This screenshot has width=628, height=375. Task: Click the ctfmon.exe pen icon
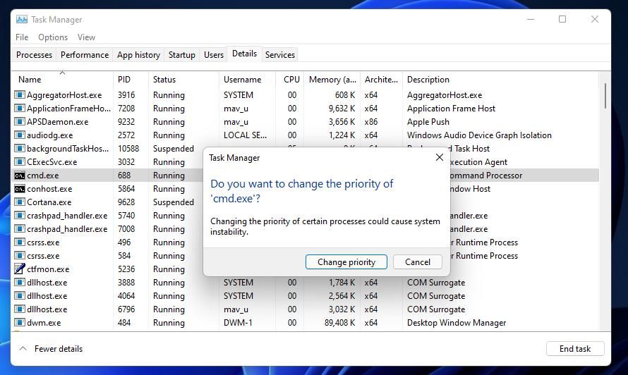point(20,269)
